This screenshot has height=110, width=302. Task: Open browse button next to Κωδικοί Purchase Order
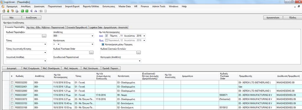pyautogui.click(x=91, y=52)
